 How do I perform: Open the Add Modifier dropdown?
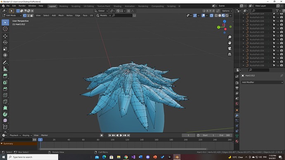tap(262, 82)
